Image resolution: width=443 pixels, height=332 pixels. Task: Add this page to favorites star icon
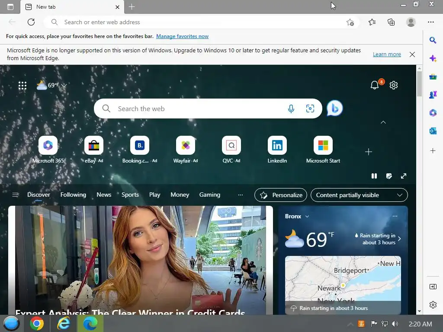[350, 22]
